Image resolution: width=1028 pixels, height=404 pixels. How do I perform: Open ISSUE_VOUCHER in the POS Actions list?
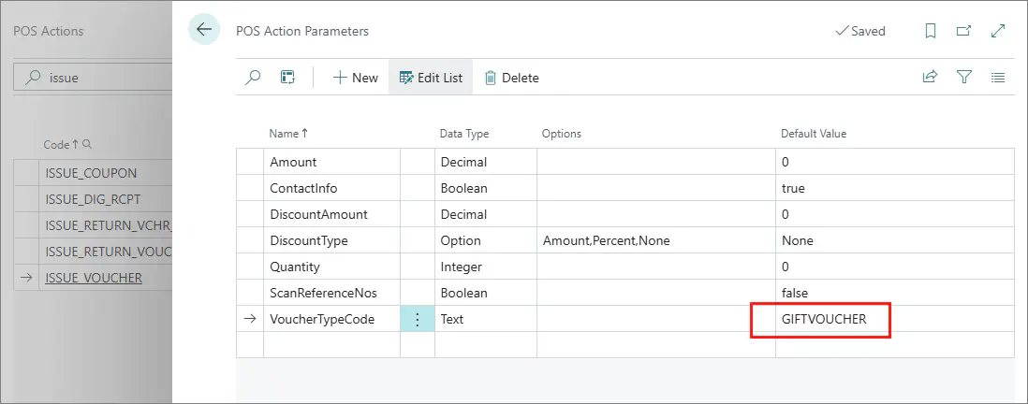click(x=94, y=278)
